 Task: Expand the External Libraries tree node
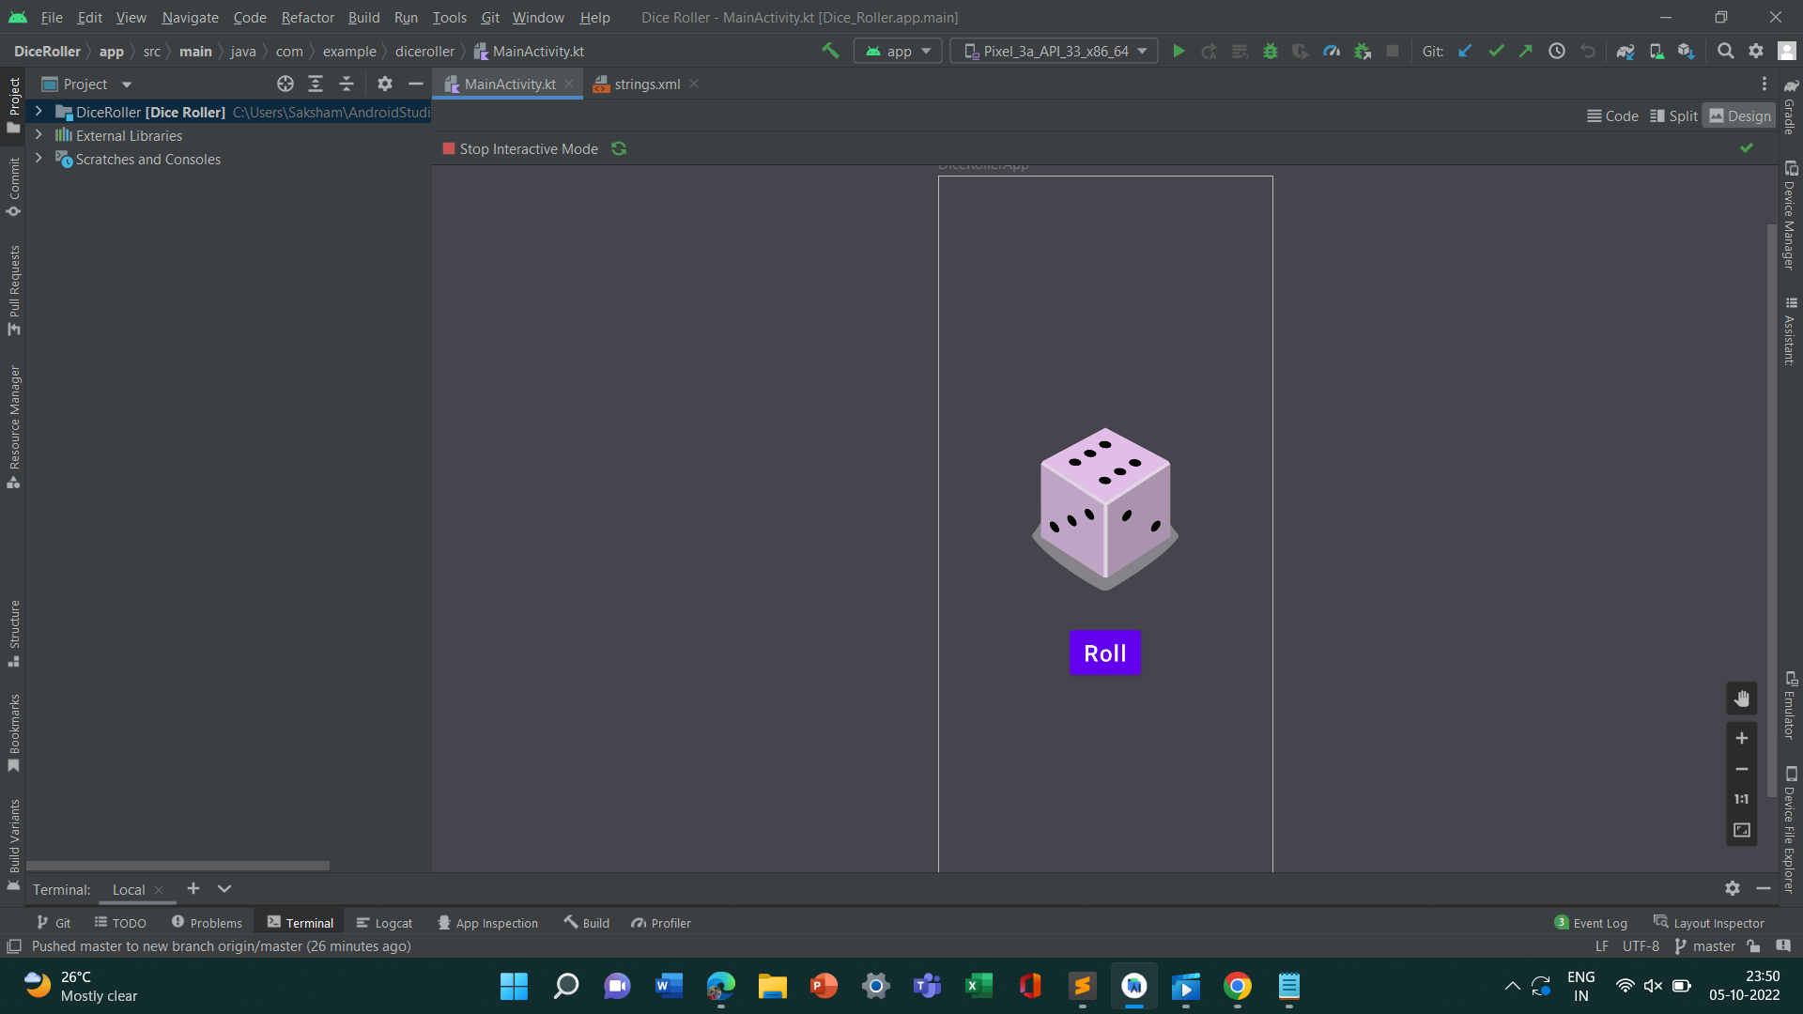tap(38, 135)
